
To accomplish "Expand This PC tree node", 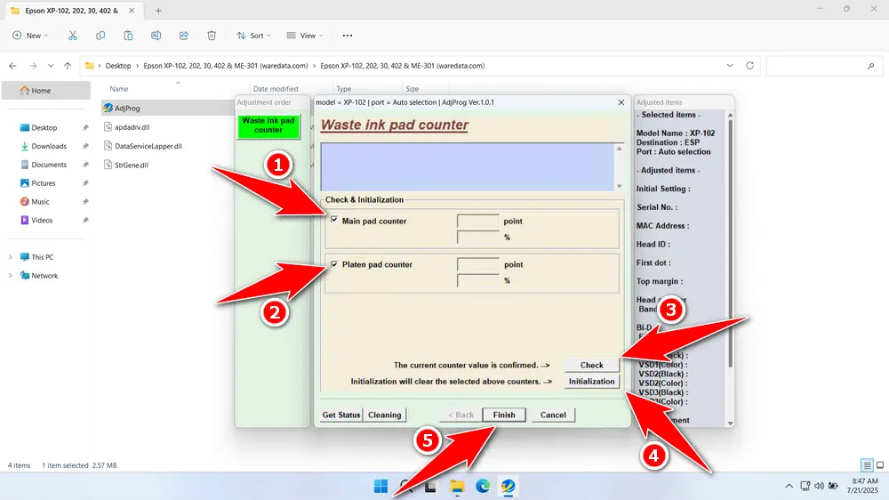I will point(10,257).
